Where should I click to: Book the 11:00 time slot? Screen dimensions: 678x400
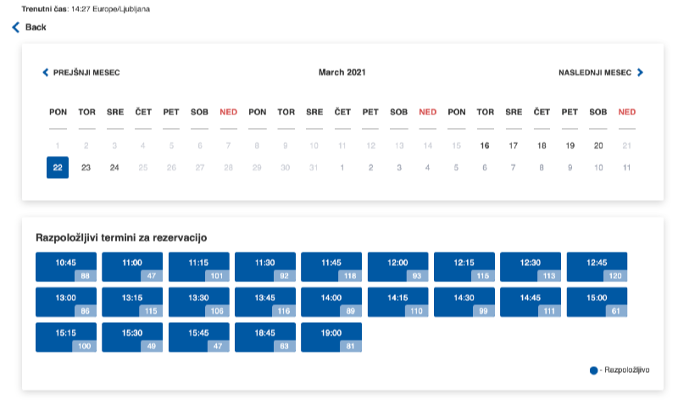[132, 267]
